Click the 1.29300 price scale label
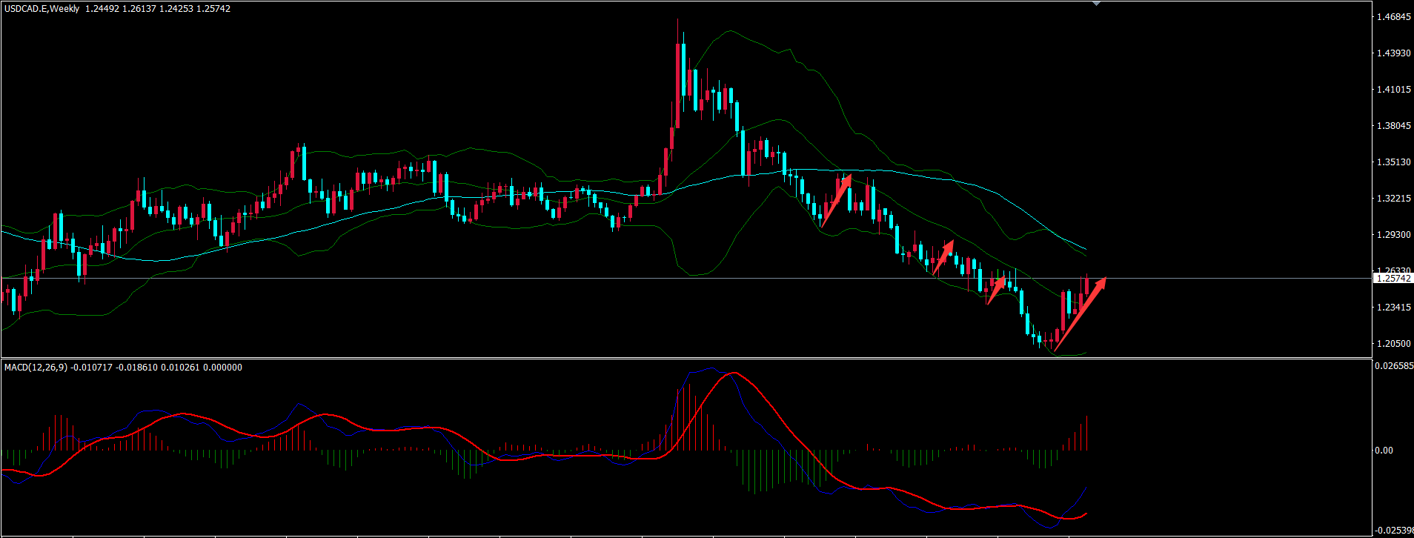This screenshot has width=1414, height=538. click(1393, 235)
